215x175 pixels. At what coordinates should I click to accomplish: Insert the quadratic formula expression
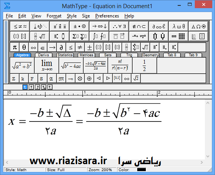point(96,66)
